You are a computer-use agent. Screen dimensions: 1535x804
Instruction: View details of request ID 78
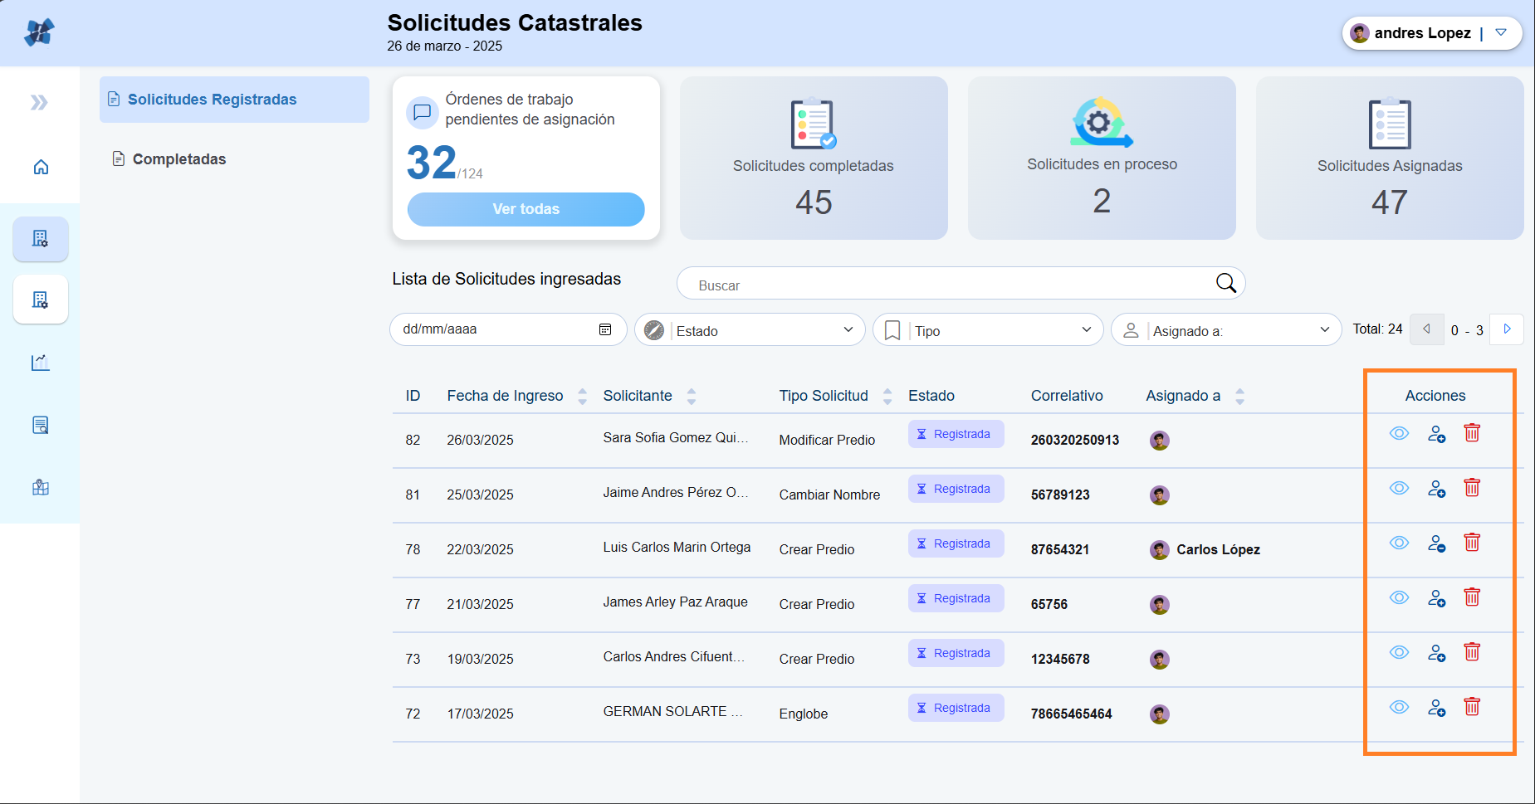click(x=1399, y=543)
